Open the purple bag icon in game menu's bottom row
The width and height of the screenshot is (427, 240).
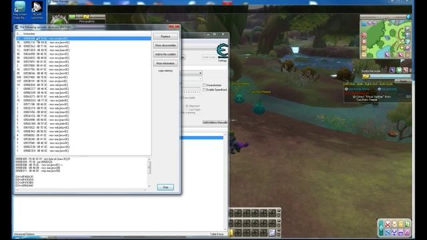(x=400, y=233)
